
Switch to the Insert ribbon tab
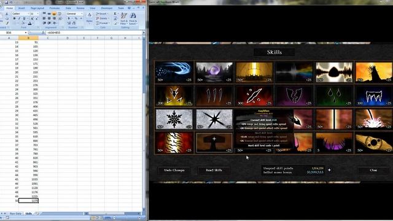tap(21, 8)
